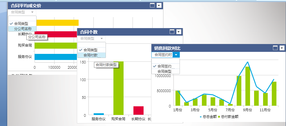
Task: Click the red 长期协议 bar in 合同个数
Action: (x=138, y=110)
